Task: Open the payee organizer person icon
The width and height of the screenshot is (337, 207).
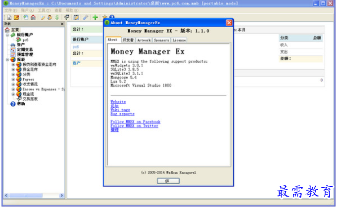Action: point(49,17)
